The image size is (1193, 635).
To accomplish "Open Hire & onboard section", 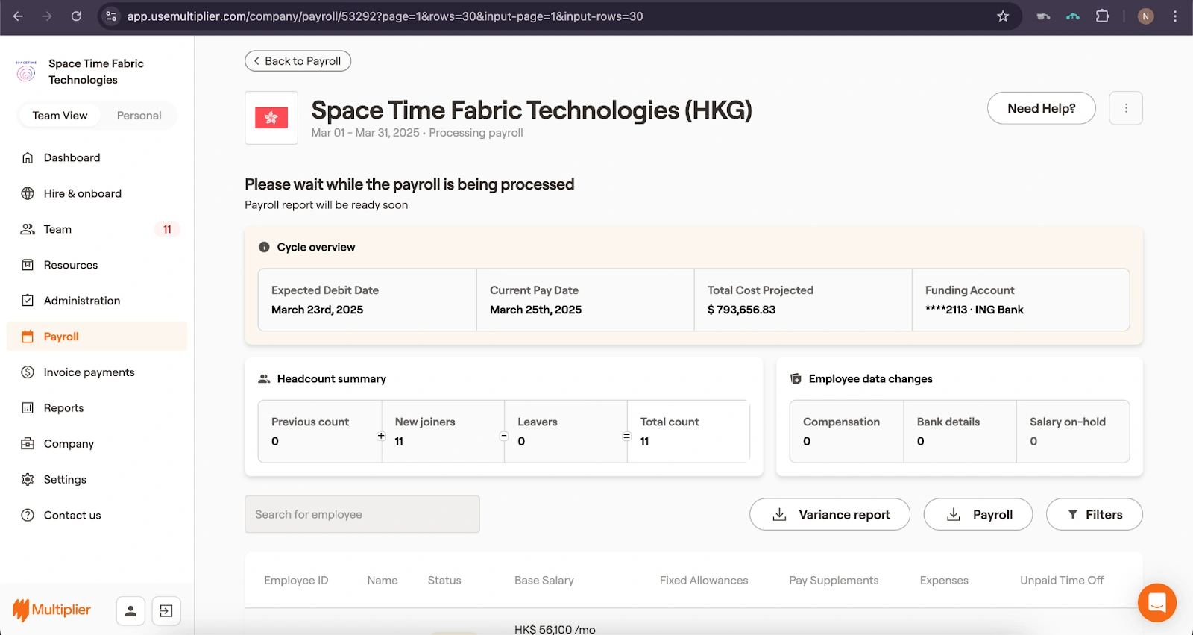I will point(97,193).
